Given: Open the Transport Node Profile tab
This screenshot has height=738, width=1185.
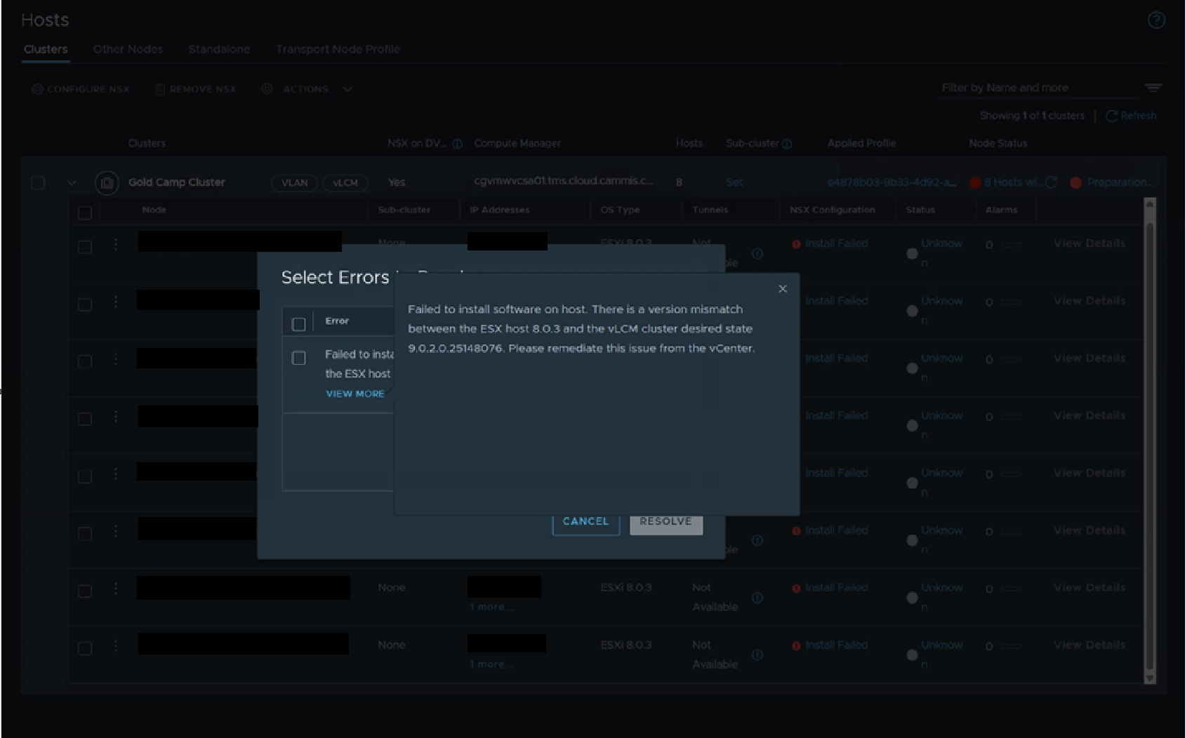Looking at the screenshot, I should pos(338,49).
